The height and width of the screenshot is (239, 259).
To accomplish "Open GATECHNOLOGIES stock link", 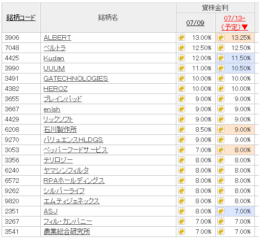I will [x=76, y=79].
